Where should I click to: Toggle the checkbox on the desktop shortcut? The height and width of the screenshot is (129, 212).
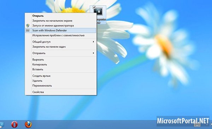point(94,7)
